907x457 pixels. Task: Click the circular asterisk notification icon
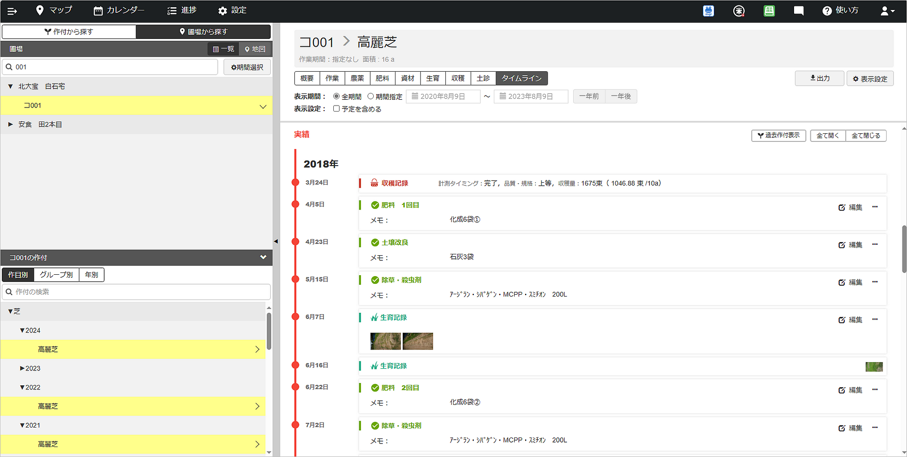point(739,11)
